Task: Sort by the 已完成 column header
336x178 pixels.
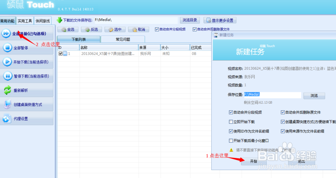Action: tap(201, 47)
